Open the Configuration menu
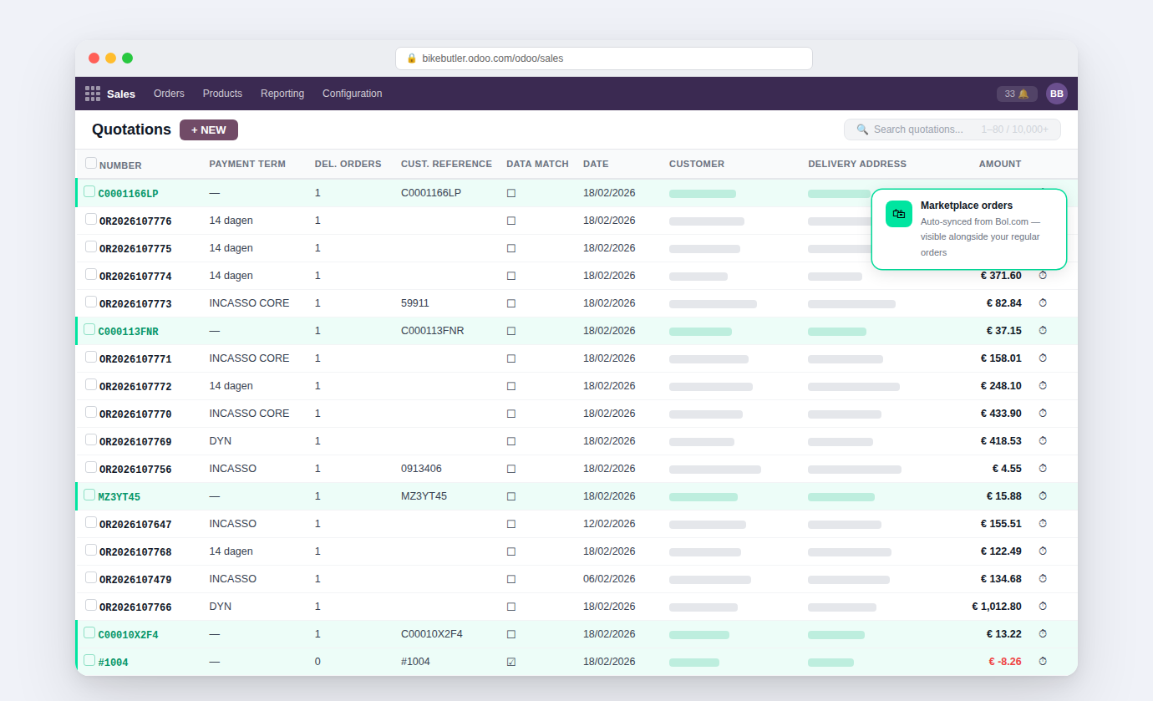 [352, 94]
